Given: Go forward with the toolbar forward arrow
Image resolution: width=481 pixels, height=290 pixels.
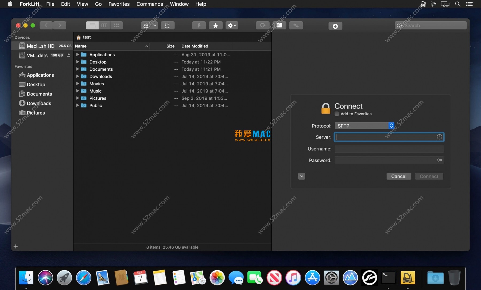Looking at the screenshot, I should pos(60,25).
